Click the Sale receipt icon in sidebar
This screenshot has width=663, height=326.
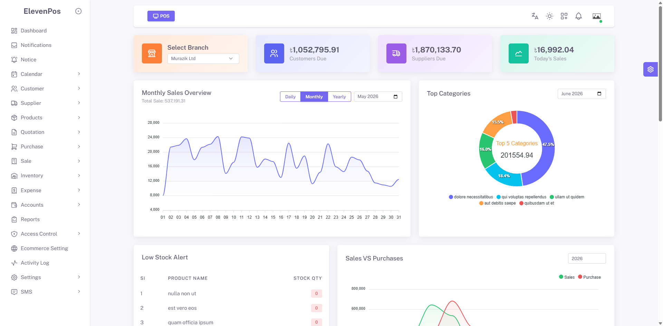coord(14,161)
